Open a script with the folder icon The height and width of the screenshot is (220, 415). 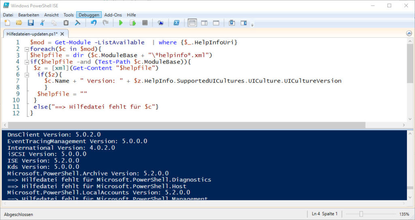point(19,23)
